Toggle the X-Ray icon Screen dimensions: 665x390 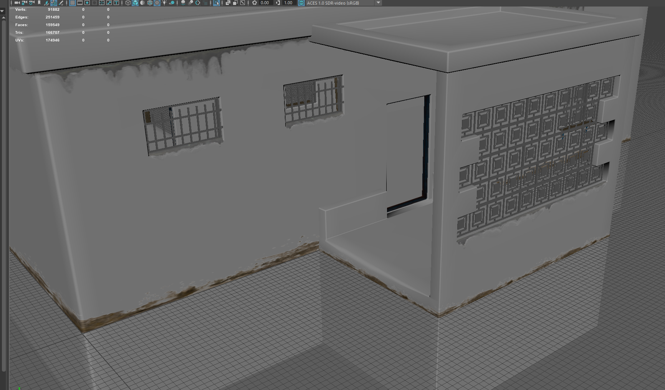(x=228, y=3)
